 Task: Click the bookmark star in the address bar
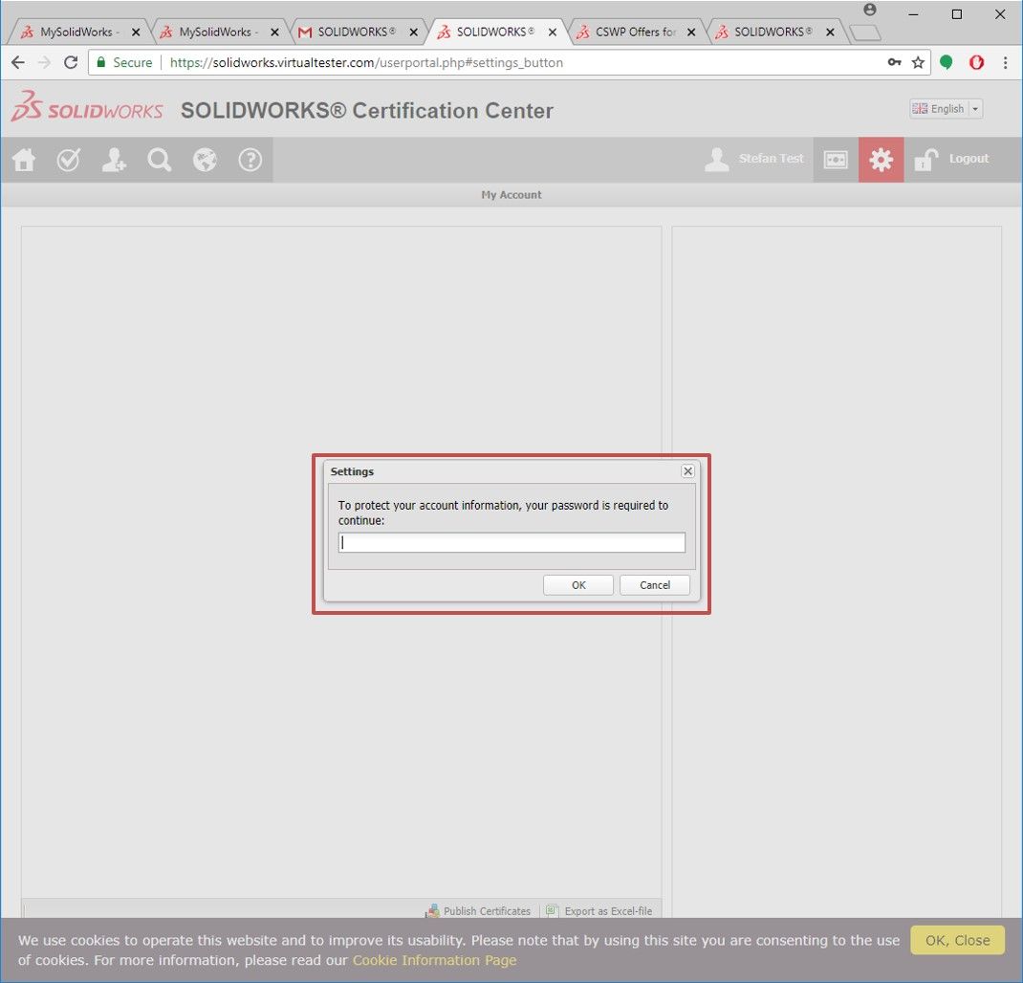pos(918,62)
